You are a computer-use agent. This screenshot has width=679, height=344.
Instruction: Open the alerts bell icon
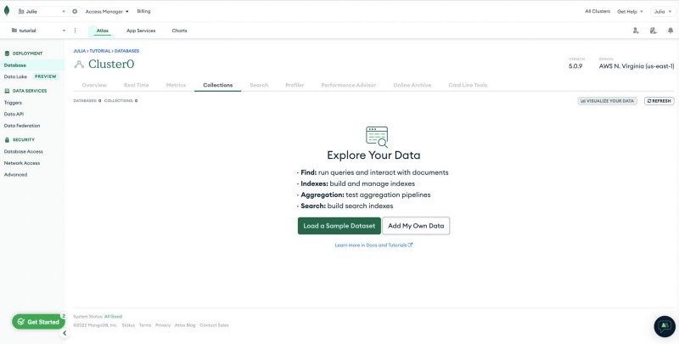pyautogui.click(x=670, y=31)
